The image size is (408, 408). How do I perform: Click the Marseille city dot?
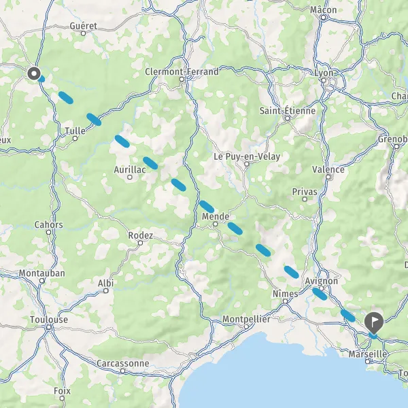click(367, 362)
